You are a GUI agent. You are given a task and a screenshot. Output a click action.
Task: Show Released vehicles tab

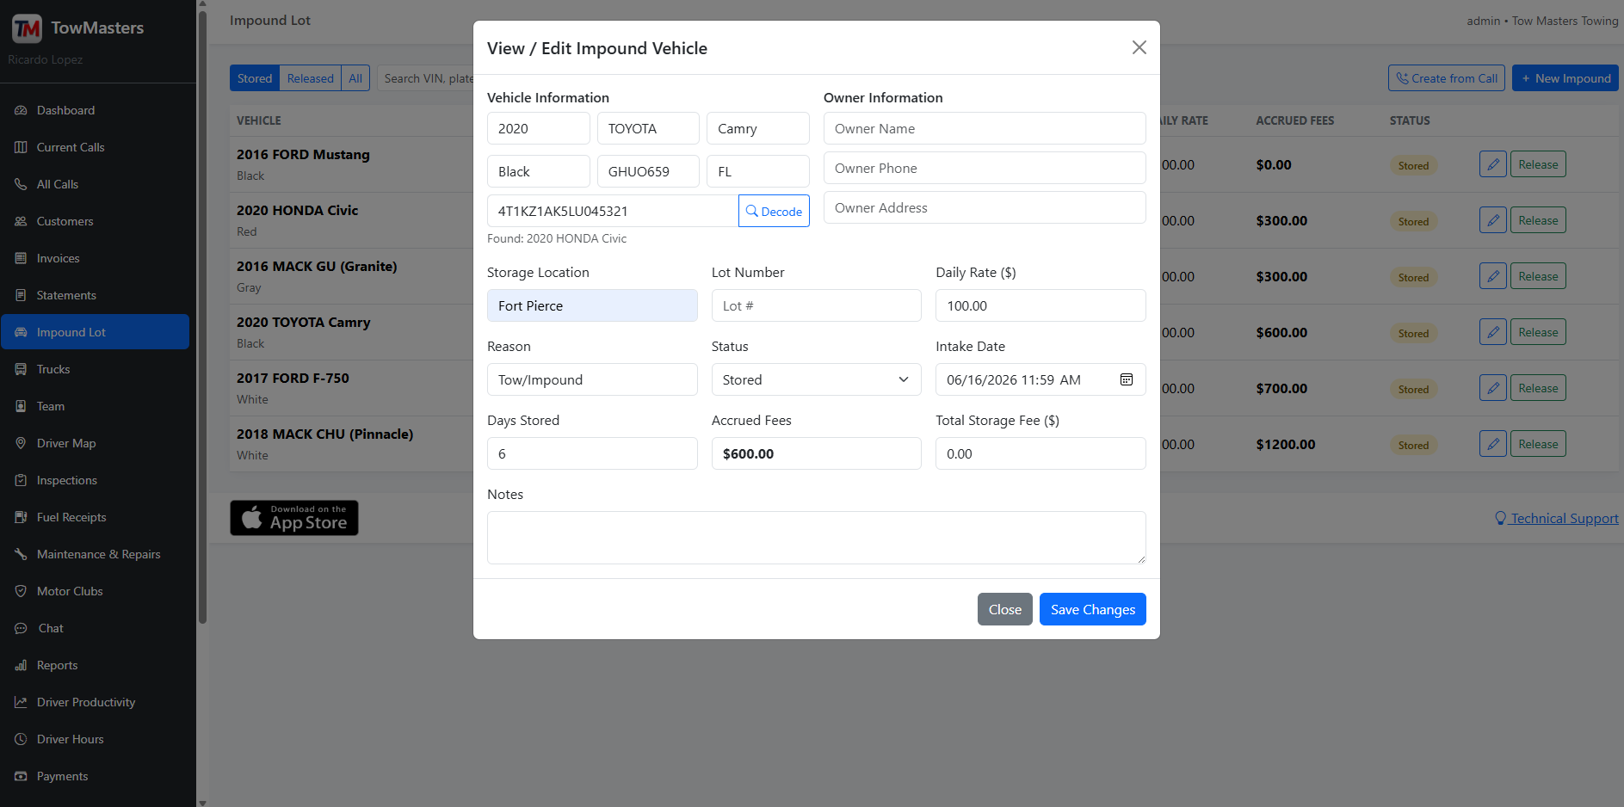click(310, 78)
